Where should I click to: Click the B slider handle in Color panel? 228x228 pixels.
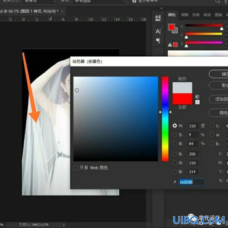(x=186, y=46)
